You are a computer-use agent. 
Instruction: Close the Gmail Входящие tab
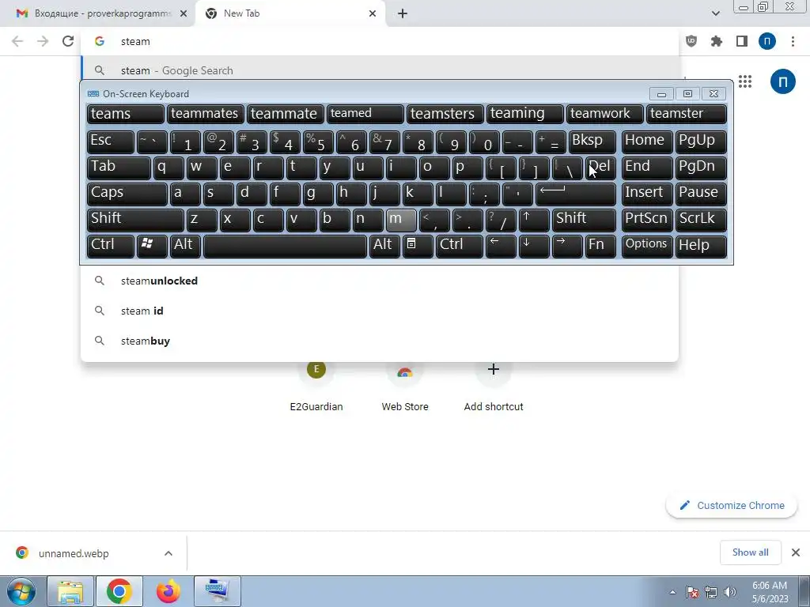(x=184, y=13)
